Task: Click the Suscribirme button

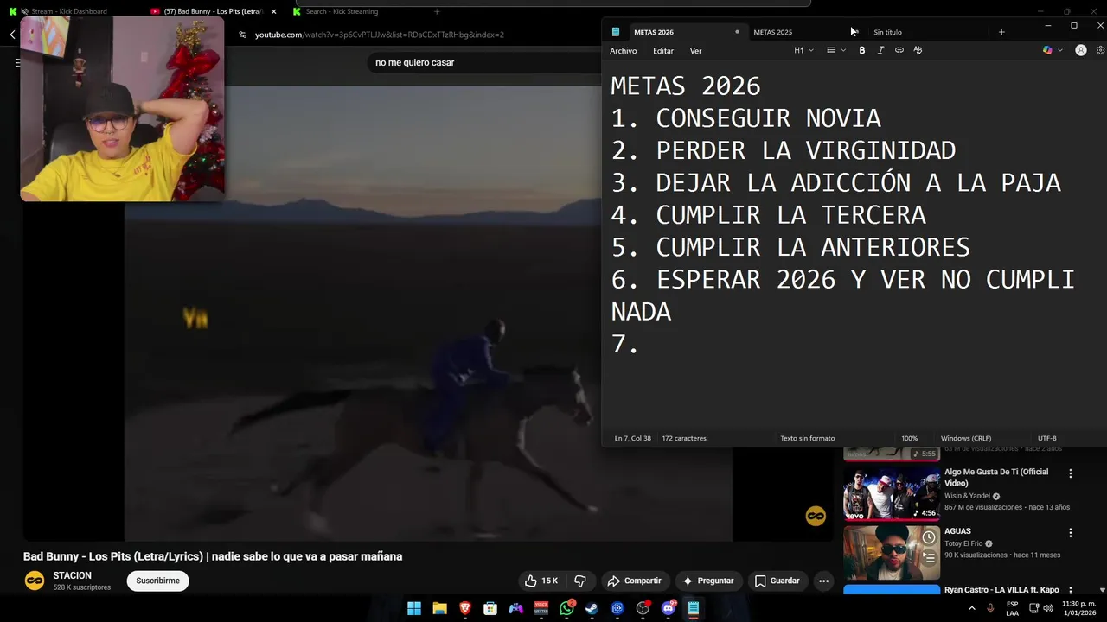Action: point(157,581)
